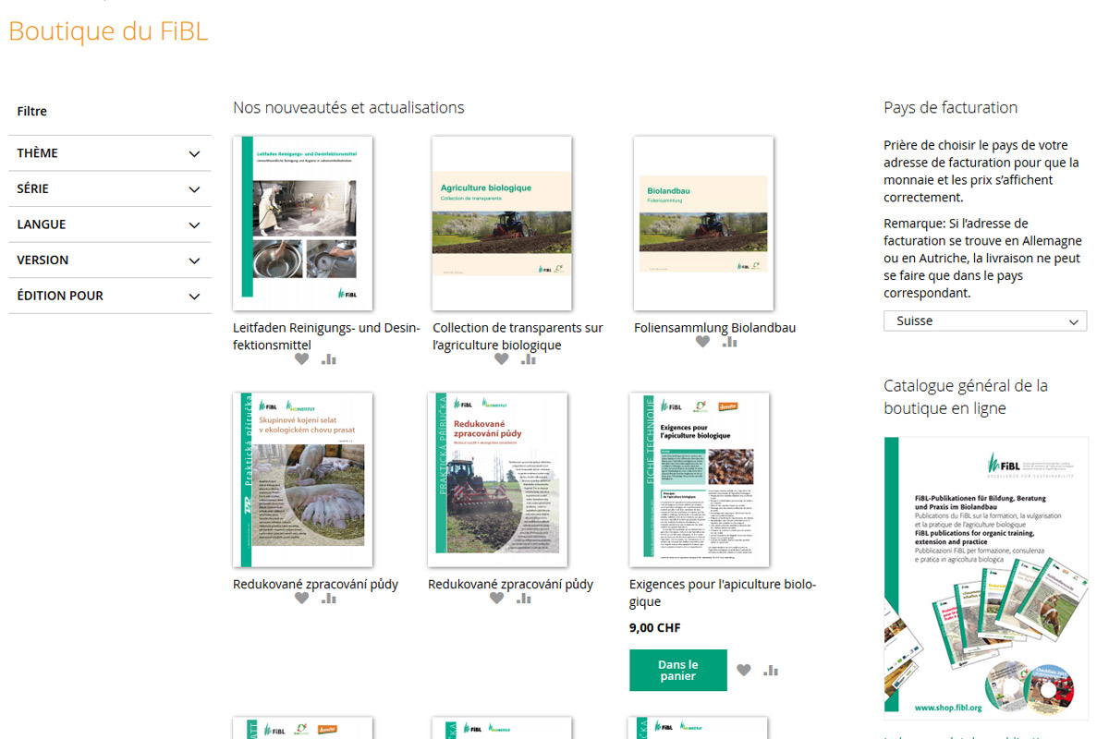This screenshot has height=739, width=1109.
Task: Click compare icon beside Dans le panier button
Action: (x=771, y=671)
